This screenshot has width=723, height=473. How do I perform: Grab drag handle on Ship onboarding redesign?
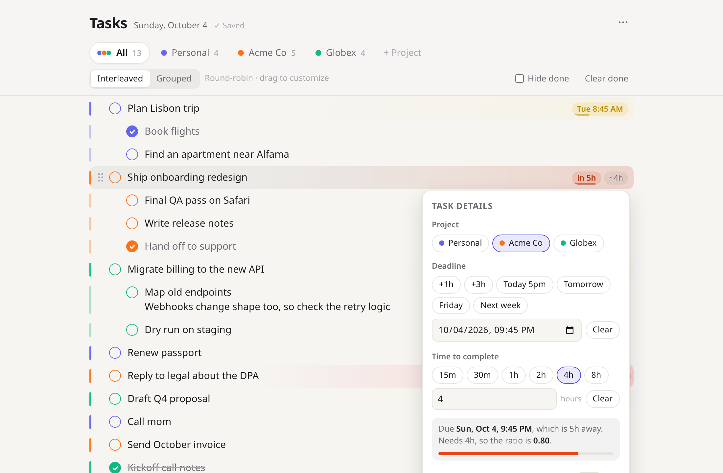click(x=101, y=177)
